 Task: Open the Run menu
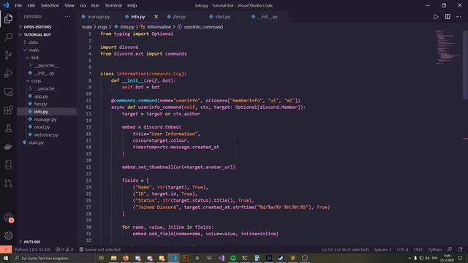coord(95,5)
